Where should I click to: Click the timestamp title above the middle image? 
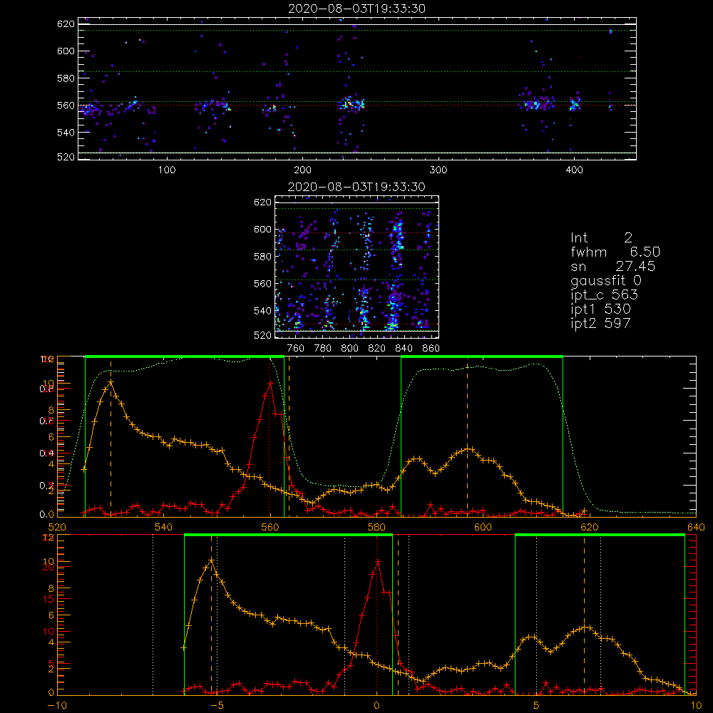(x=357, y=187)
